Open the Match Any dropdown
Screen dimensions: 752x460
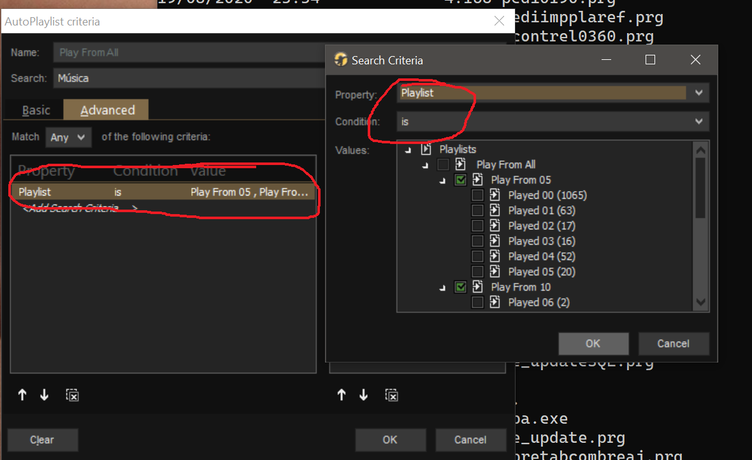point(68,137)
